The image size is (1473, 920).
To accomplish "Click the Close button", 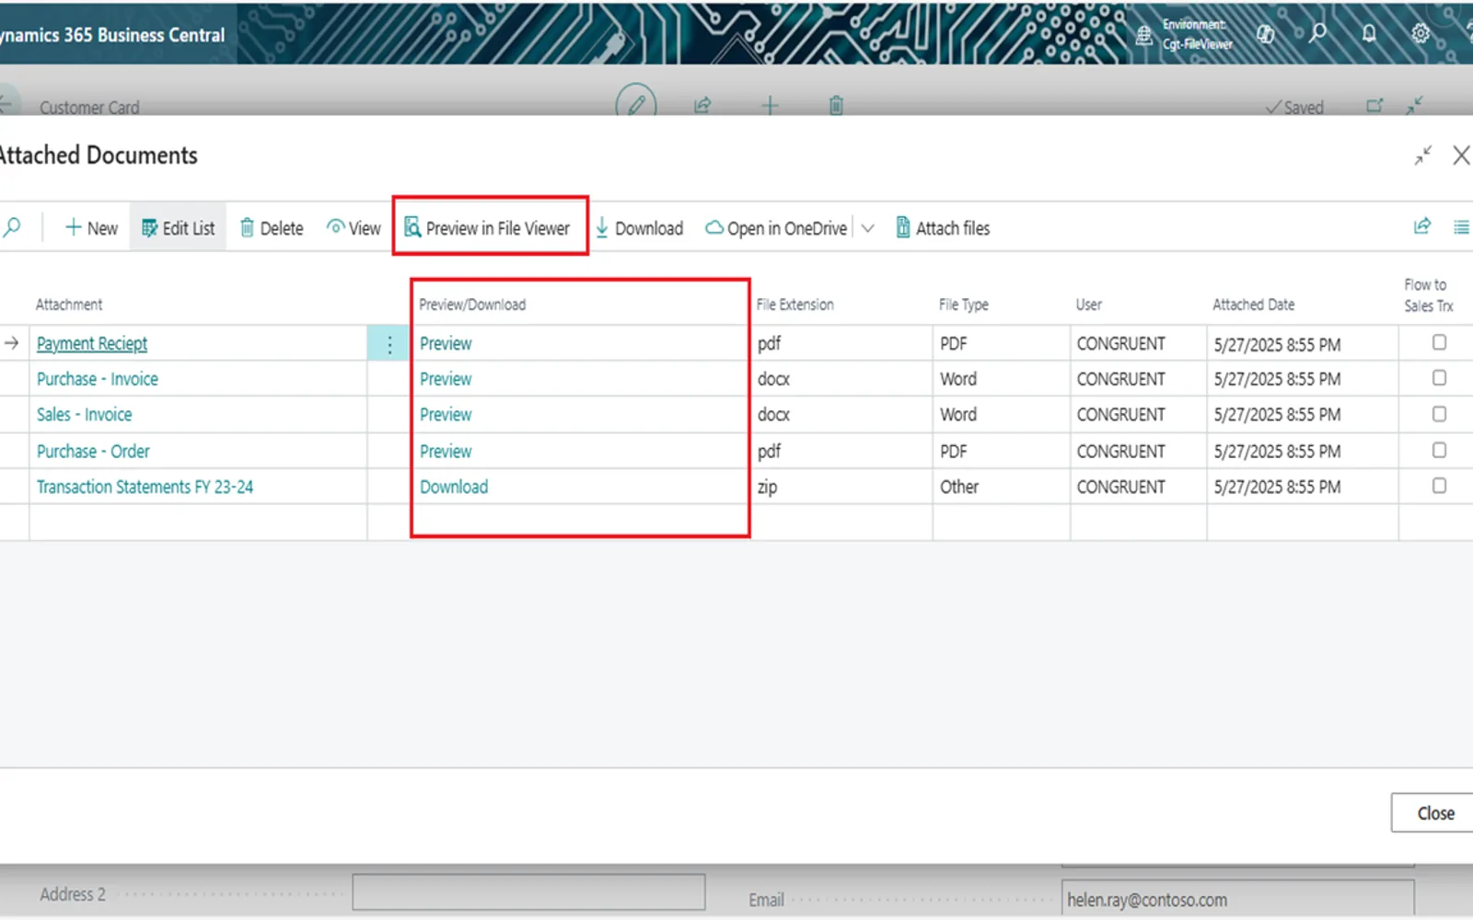I will point(1434,813).
